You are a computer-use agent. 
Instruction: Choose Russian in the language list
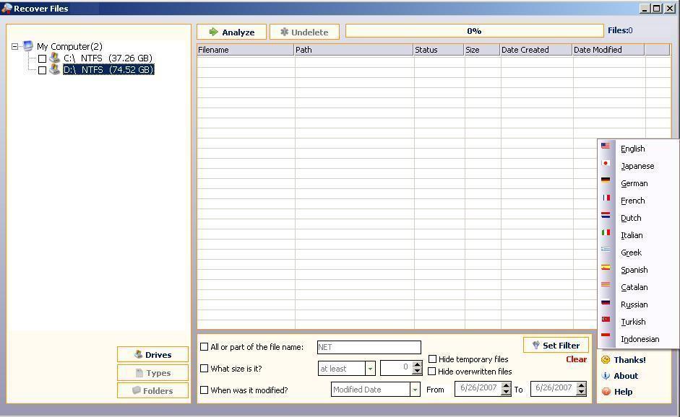[634, 304]
